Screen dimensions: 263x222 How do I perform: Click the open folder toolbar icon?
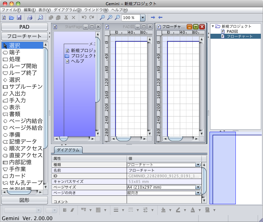[x=11, y=17]
